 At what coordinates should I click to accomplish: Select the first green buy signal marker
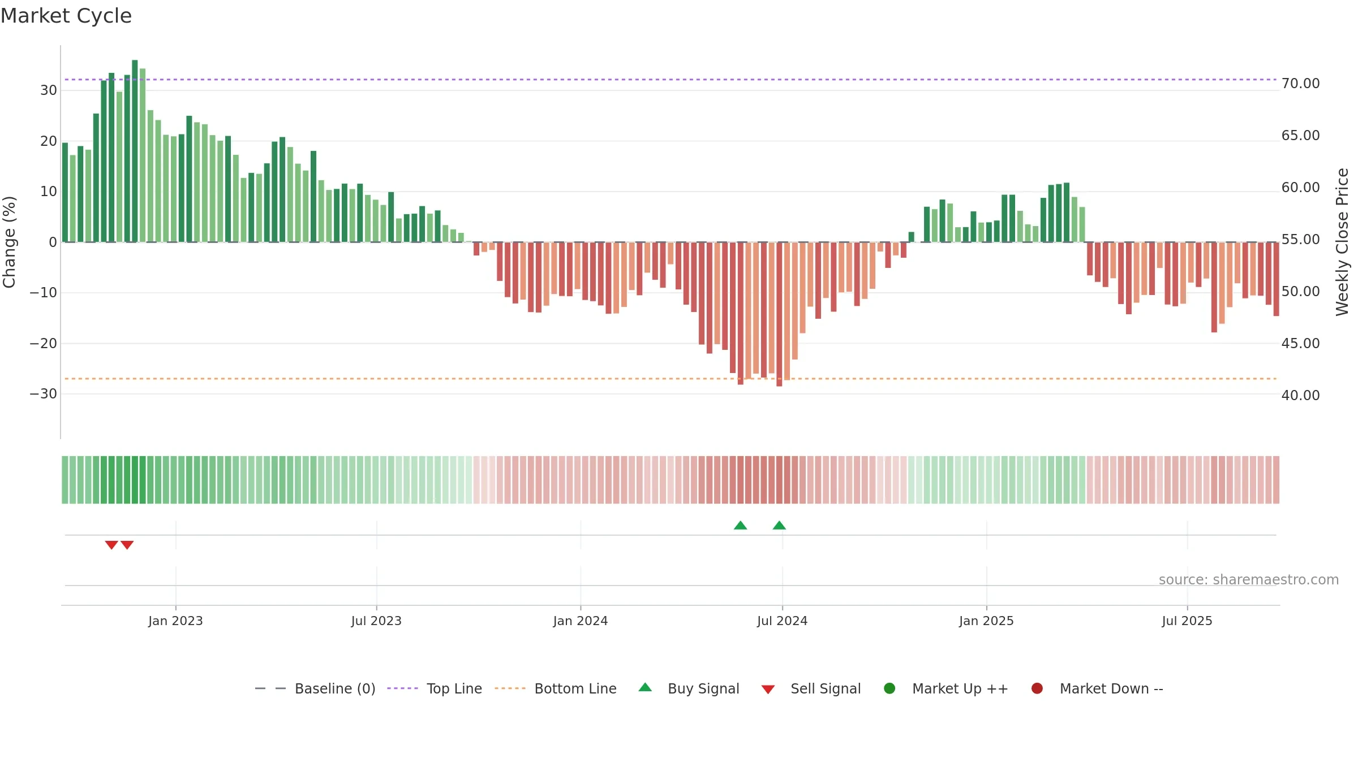click(740, 526)
